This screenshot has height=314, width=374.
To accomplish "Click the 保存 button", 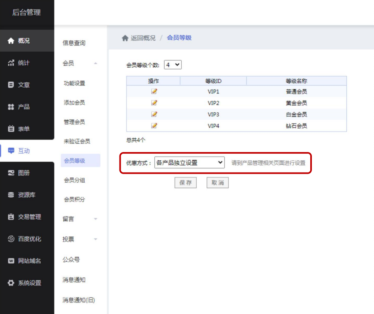I will [x=185, y=183].
